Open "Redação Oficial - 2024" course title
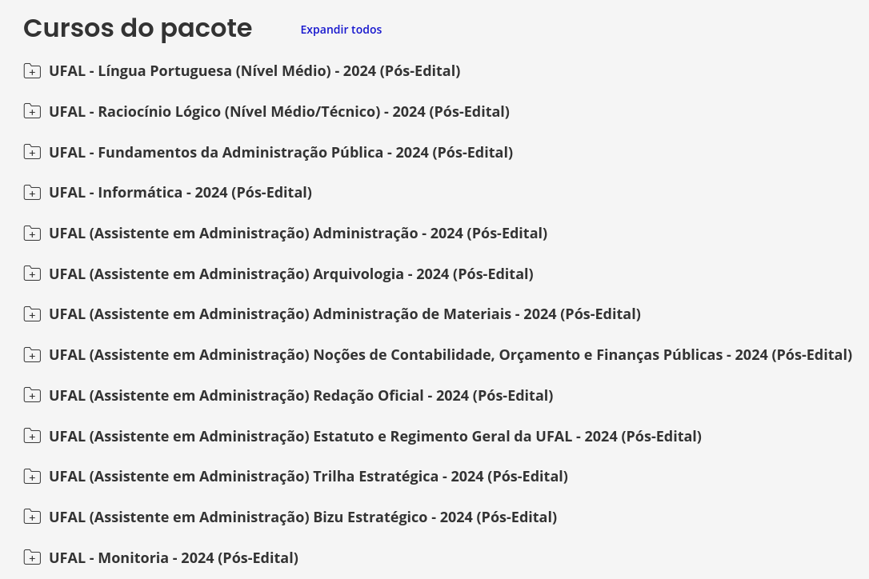Image resolution: width=869 pixels, height=579 pixels. click(x=301, y=396)
